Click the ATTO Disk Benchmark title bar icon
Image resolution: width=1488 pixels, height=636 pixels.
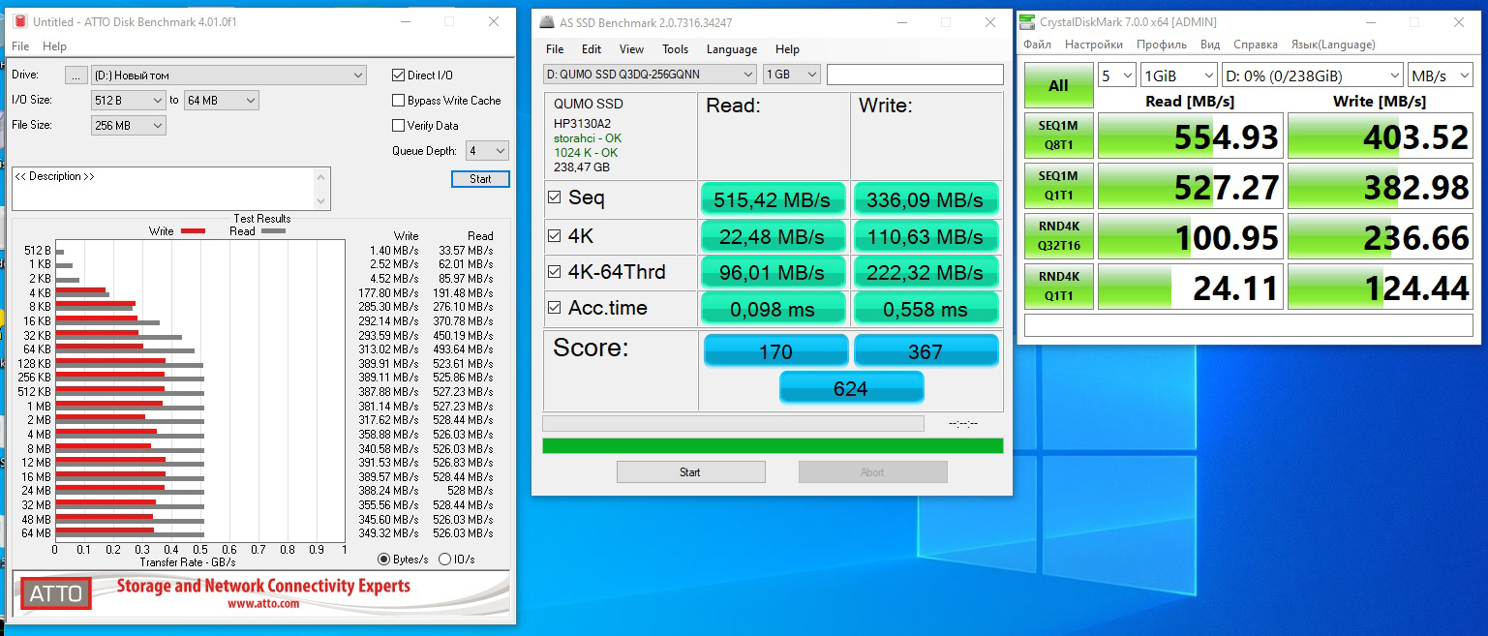tap(19, 21)
